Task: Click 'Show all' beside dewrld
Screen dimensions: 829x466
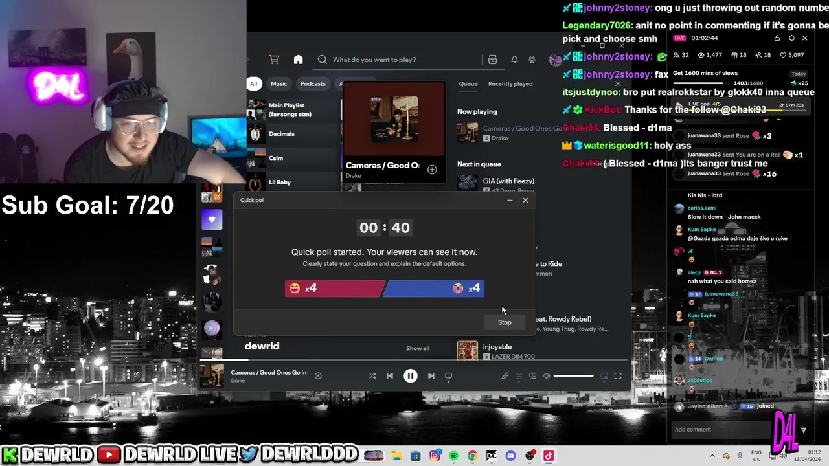Action: pos(418,348)
